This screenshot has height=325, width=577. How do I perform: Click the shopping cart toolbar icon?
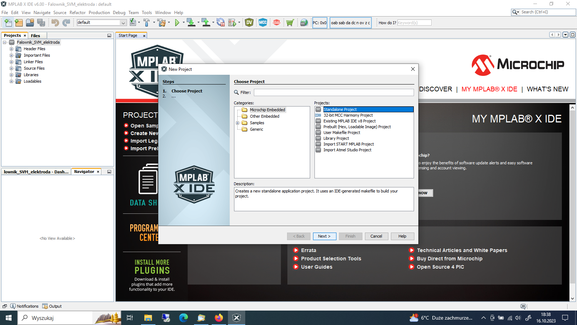tap(290, 23)
